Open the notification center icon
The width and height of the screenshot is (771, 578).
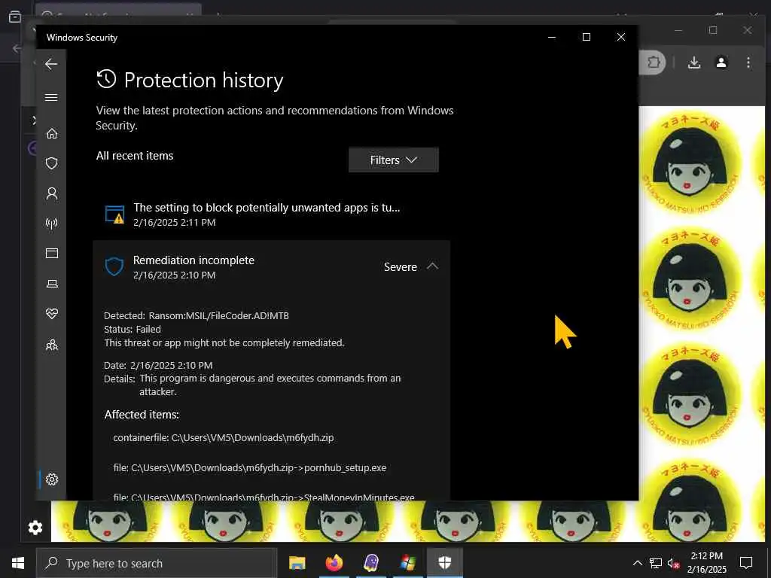tap(746, 563)
